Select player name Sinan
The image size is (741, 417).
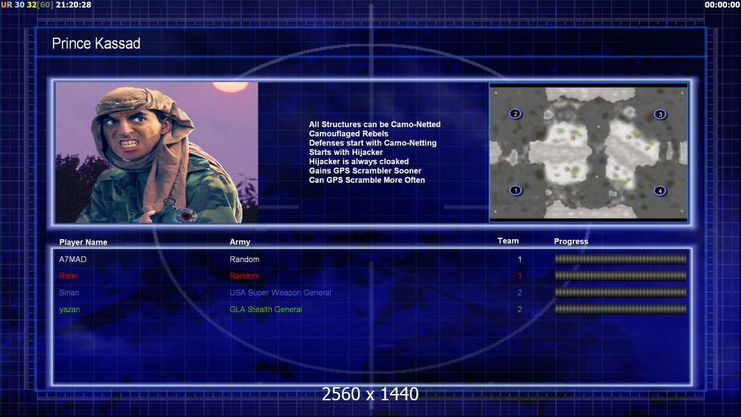coord(69,293)
